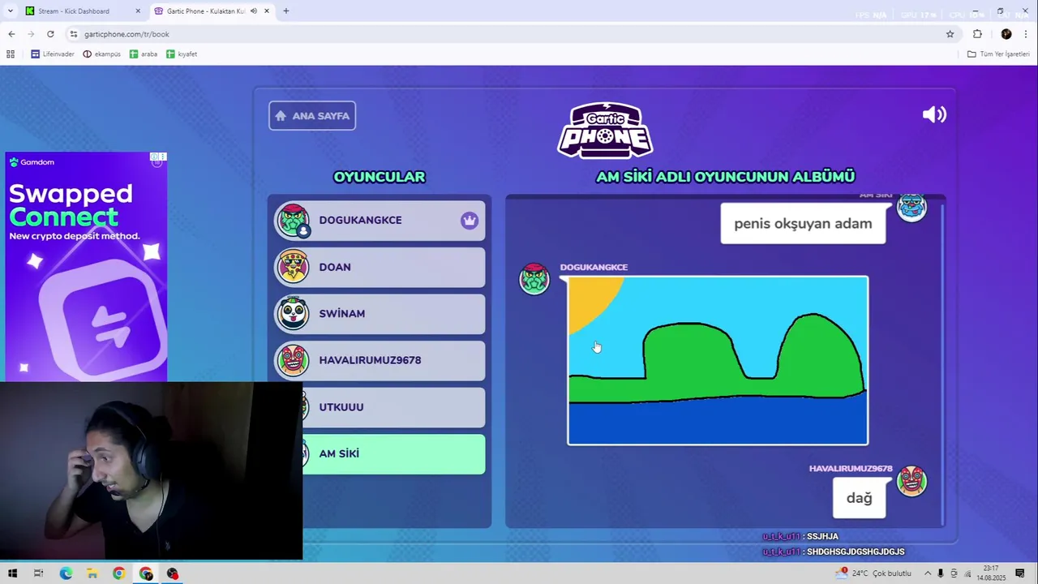The width and height of the screenshot is (1038, 584).
Task: Close the Gartic Phone browser tab
Action: pyautogui.click(x=266, y=11)
